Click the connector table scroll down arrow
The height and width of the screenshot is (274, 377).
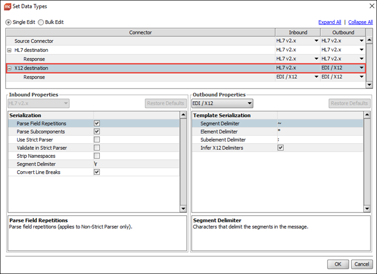pos(369,85)
